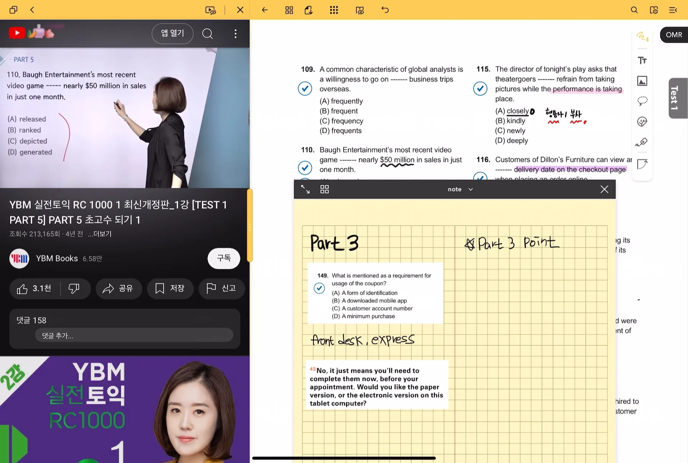
Task: Expand the note window to fullscreen
Action: coord(305,189)
